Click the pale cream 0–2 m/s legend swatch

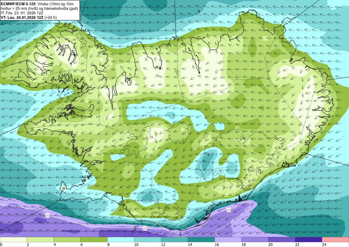click(x=13, y=240)
